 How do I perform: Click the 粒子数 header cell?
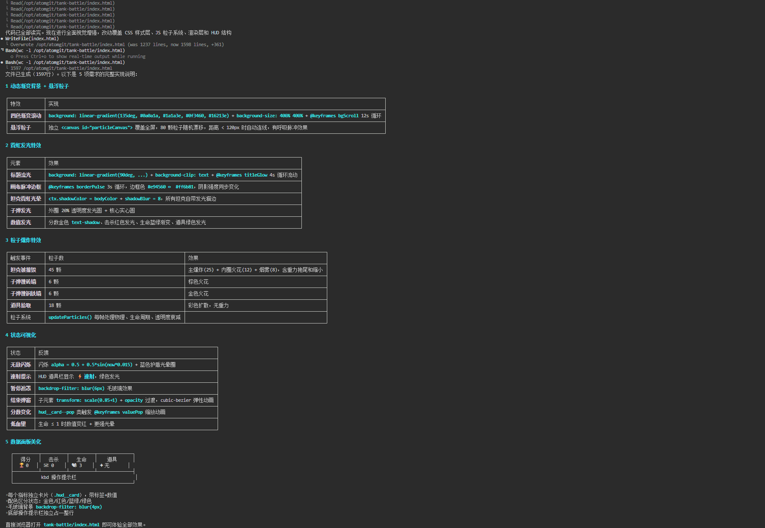point(115,258)
